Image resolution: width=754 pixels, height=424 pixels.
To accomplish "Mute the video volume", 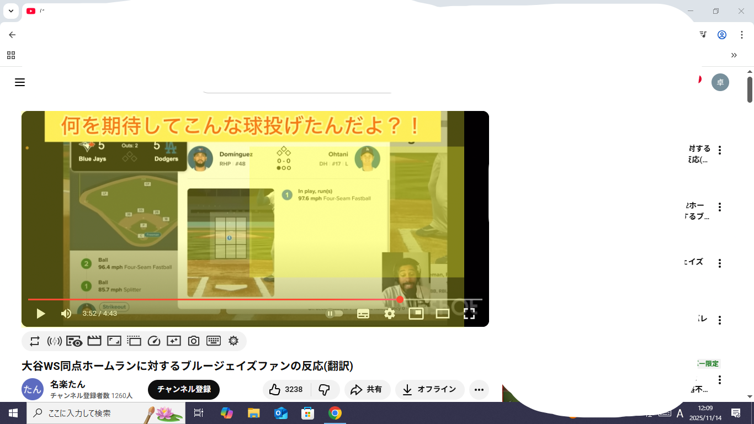I will point(66,314).
